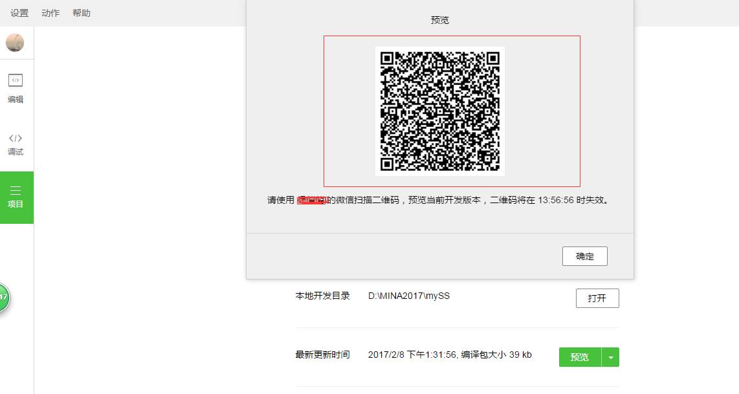Image resolution: width=739 pixels, height=394 pixels.
Task: Switch to the 编辑 editor panel
Action: coord(16,89)
